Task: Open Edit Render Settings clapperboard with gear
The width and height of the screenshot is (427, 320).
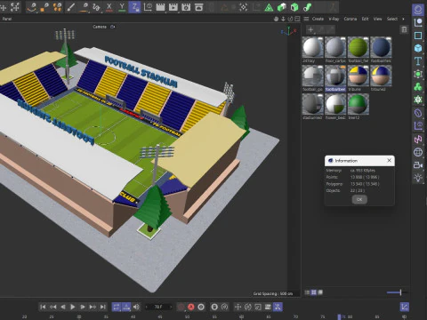Action: click(x=186, y=7)
